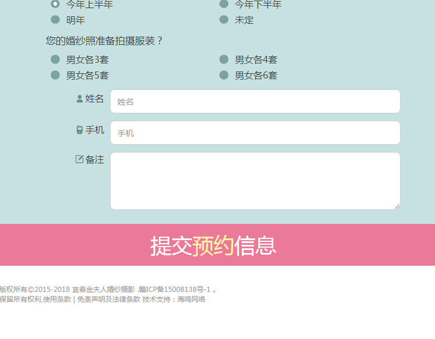Open the 使用条款 footer link
Screen dimensions: 435x339
pyautogui.click(x=57, y=299)
